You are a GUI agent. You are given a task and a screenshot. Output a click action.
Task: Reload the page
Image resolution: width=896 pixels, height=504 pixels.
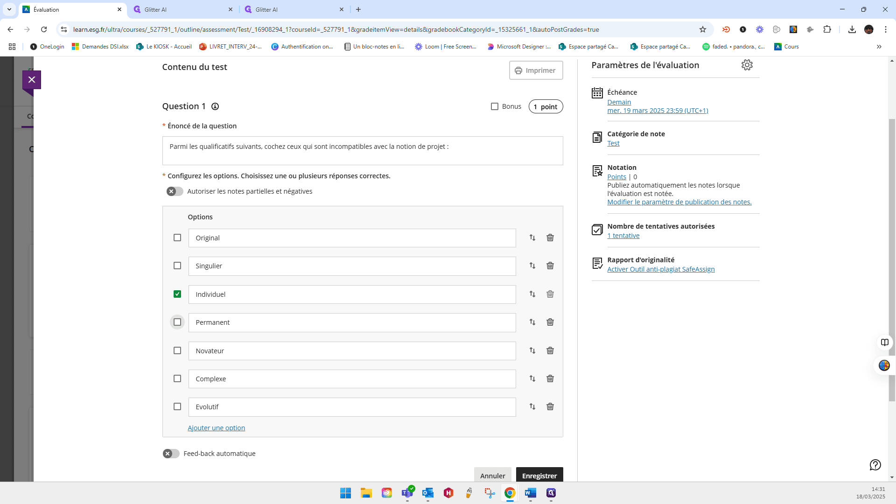pyautogui.click(x=44, y=29)
